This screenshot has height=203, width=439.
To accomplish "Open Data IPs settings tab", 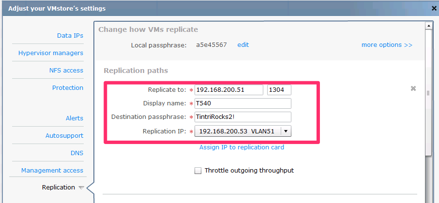I will pos(70,35).
